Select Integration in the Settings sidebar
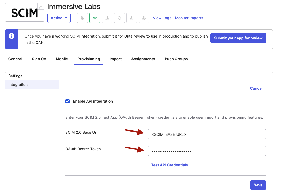Screen dimensions: 282x195 tap(32, 85)
